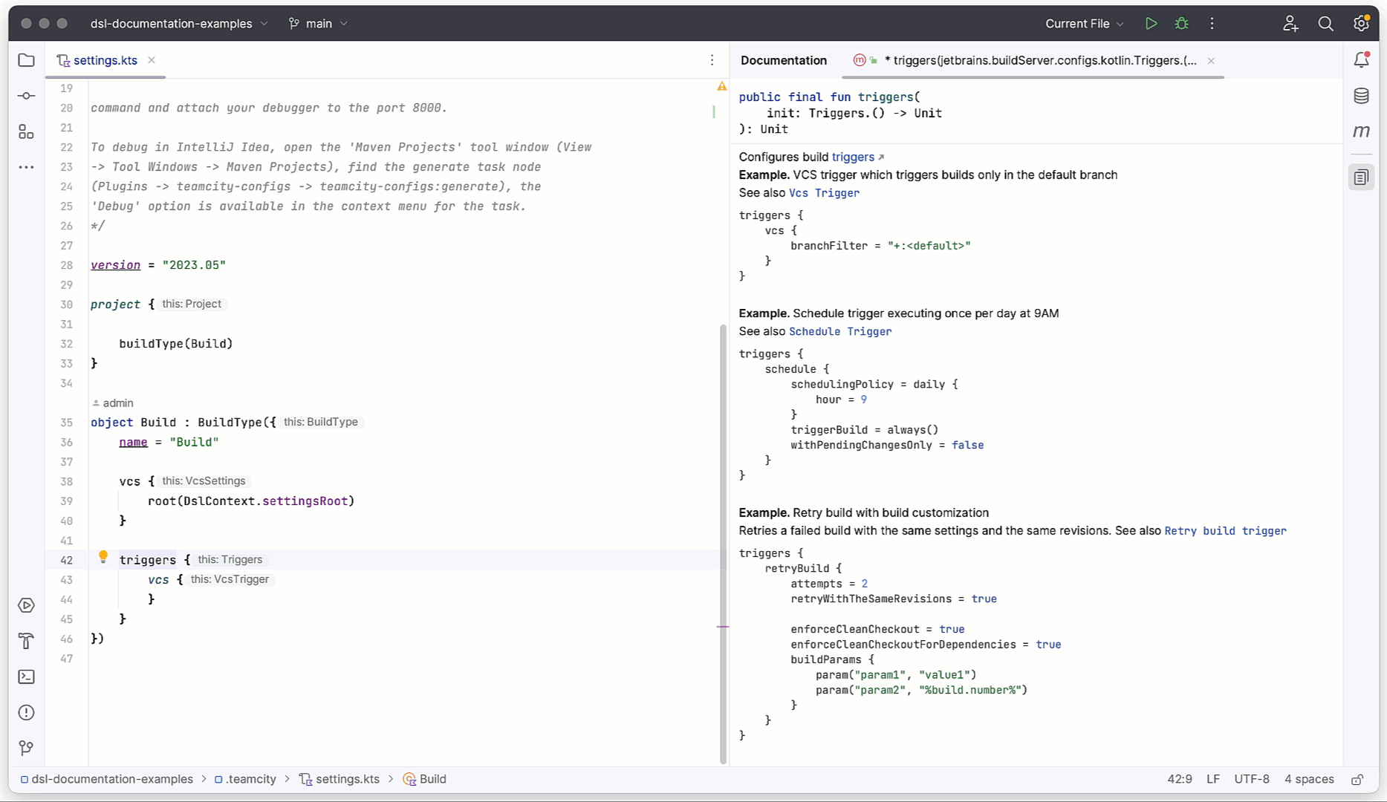Show more tool windows ellipsis in left sidebar

coord(26,167)
